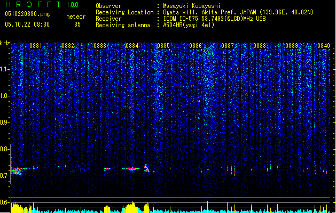Click the 'Receiving antenna' field label
The width and height of the screenshot is (336, 213).
123,25
